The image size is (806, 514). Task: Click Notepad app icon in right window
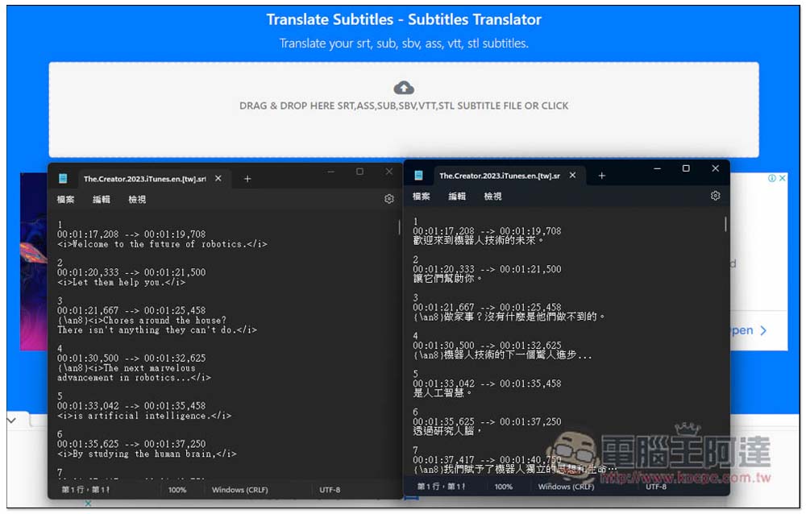418,176
